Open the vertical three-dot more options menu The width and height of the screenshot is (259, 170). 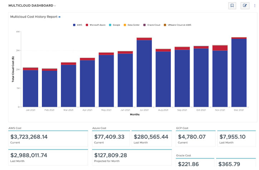click(x=255, y=6)
